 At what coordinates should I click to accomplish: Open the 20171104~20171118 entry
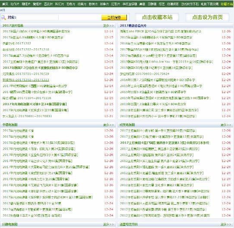[27, 98]
